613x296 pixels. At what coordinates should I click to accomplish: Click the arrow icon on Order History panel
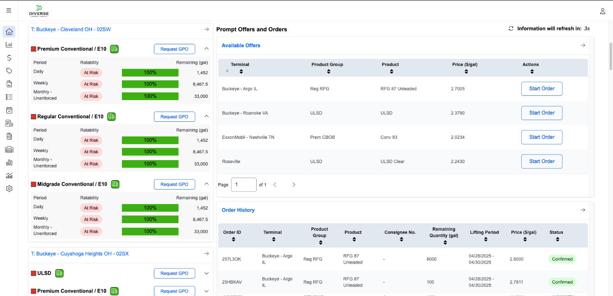583,210
